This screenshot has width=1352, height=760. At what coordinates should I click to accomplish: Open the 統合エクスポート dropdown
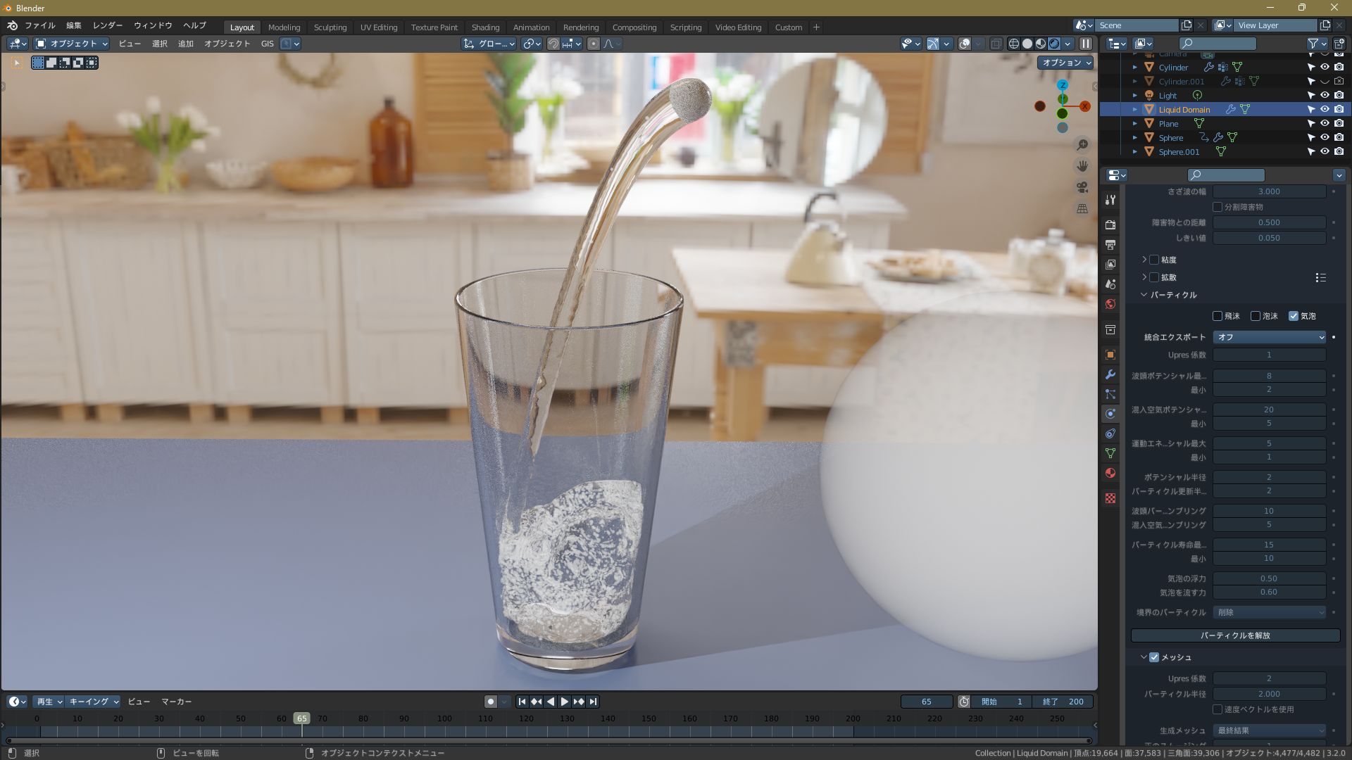(x=1269, y=337)
